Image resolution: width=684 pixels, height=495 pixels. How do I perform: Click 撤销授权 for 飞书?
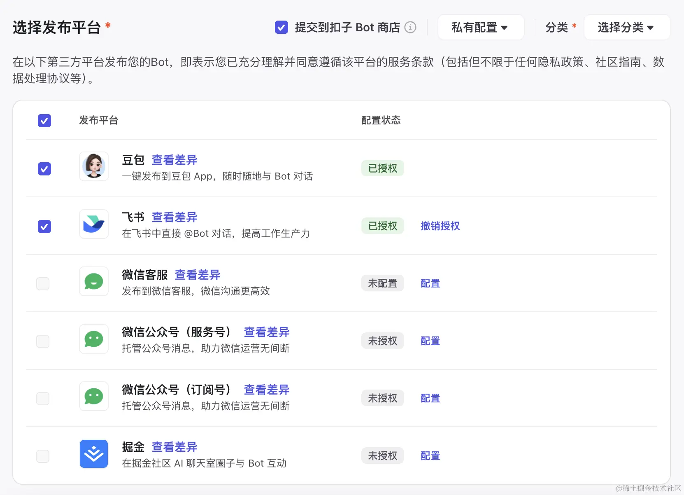click(440, 226)
